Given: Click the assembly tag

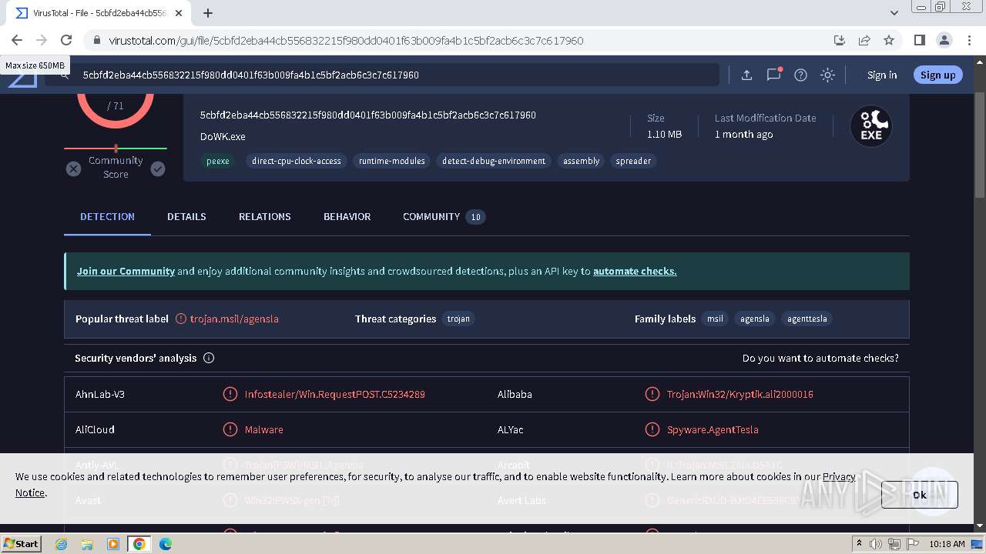Looking at the screenshot, I should coord(582,161).
